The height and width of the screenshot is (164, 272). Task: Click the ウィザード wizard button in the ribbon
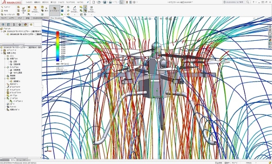pyautogui.click(x=6, y=7)
